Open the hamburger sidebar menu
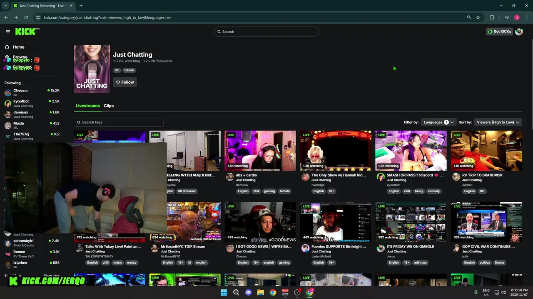The height and width of the screenshot is (299, 533). (x=8, y=32)
